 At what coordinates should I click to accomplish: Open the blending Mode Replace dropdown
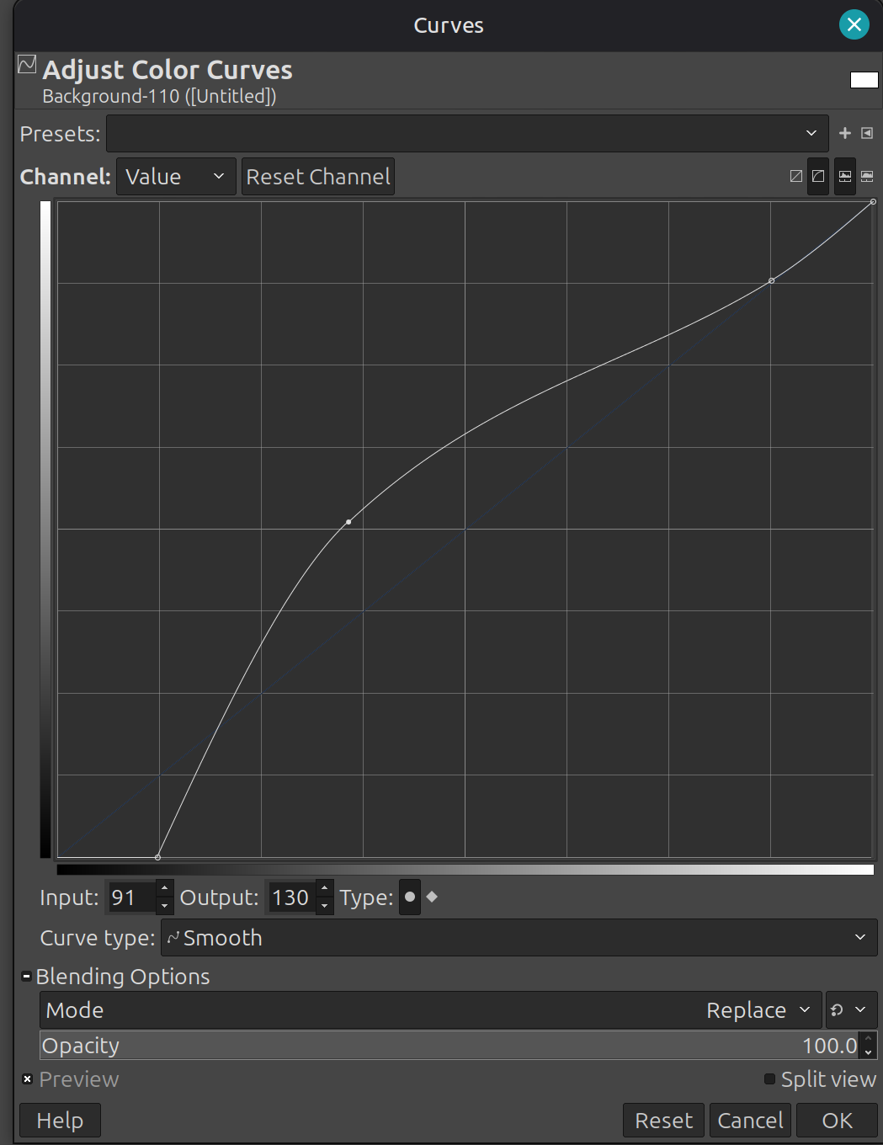[x=430, y=1010]
